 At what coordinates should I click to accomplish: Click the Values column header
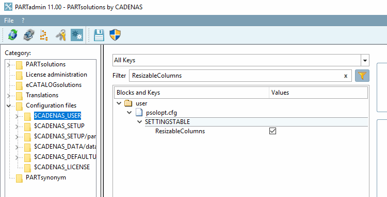[318, 93]
